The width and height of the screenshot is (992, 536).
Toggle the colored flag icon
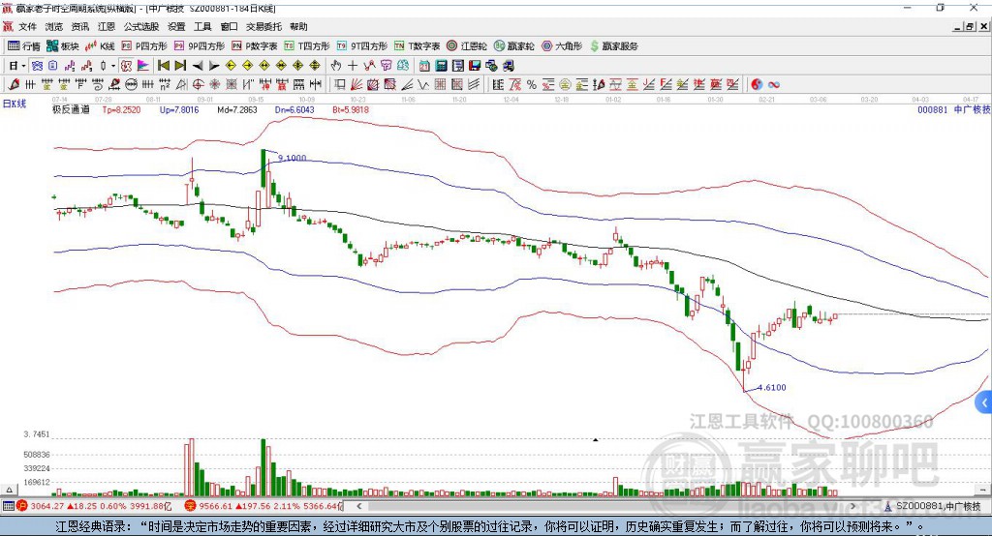pyautogui.click(x=143, y=66)
